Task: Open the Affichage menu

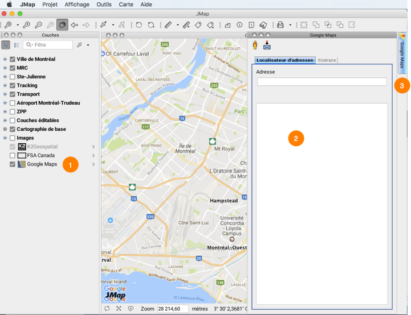Action: (x=77, y=5)
